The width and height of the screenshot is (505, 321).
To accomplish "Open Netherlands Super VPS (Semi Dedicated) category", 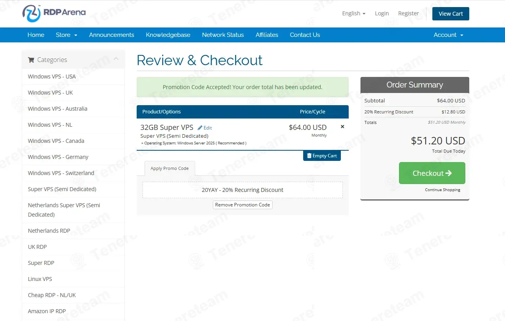I will click(x=73, y=210).
